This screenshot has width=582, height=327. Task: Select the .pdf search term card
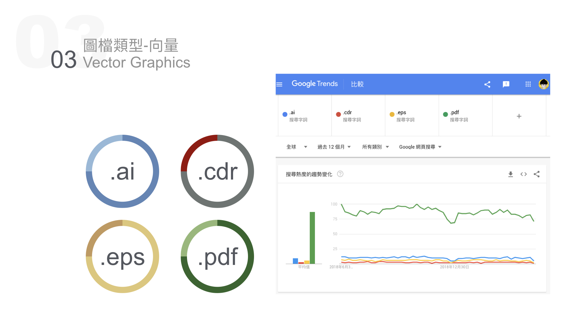coord(465,116)
